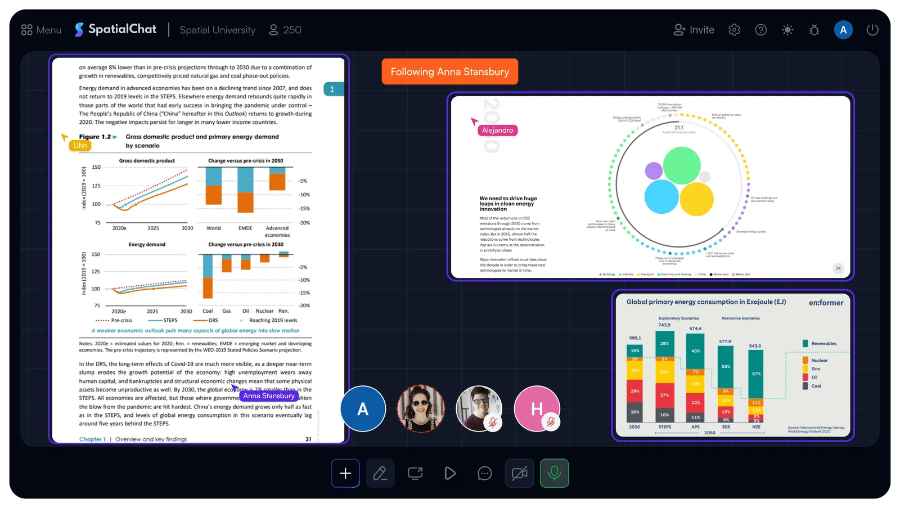
Task: Open the chat panel
Action: pyautogui.click(x=484, y=473)
